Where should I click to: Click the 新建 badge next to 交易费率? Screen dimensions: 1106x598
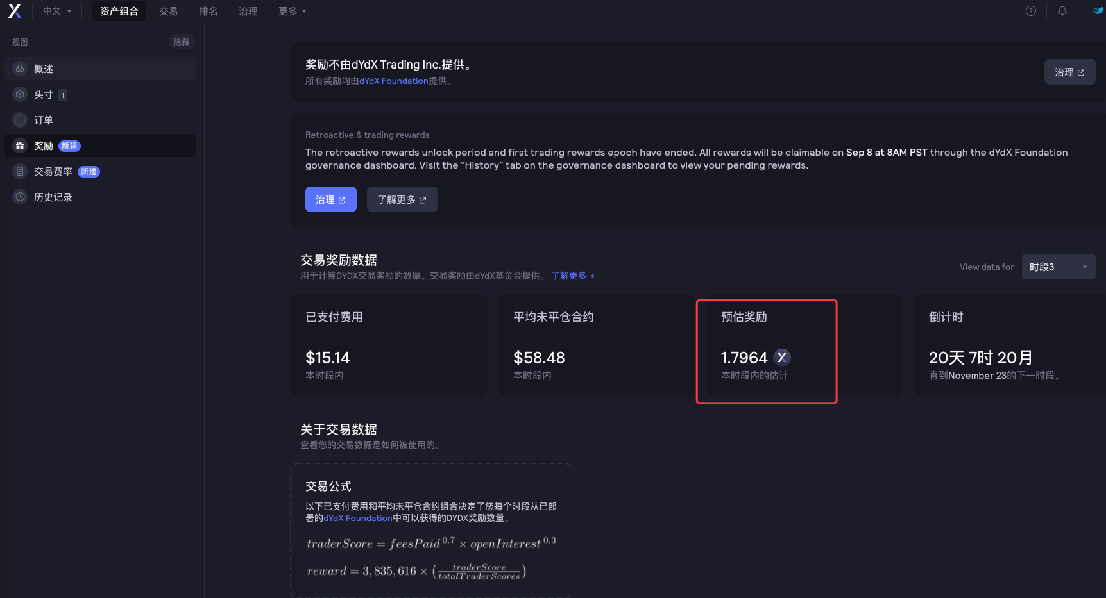click(89, 172)
